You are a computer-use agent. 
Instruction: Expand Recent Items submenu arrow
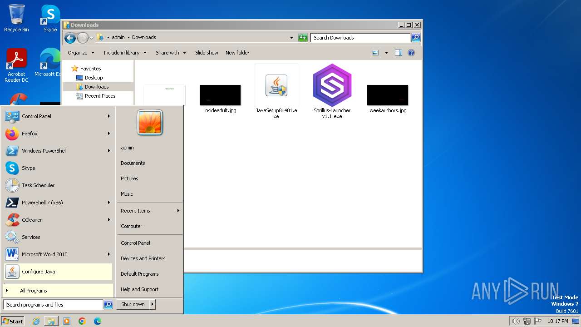[178, 211]
